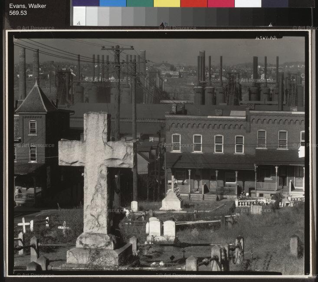Click the mirrored negative number RA1167A
This screenshot has height=282, width=318.
pyautogui.click(x=266, y=38)
